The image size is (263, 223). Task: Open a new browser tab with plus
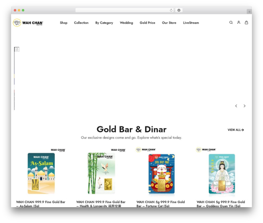click(249, 12)
